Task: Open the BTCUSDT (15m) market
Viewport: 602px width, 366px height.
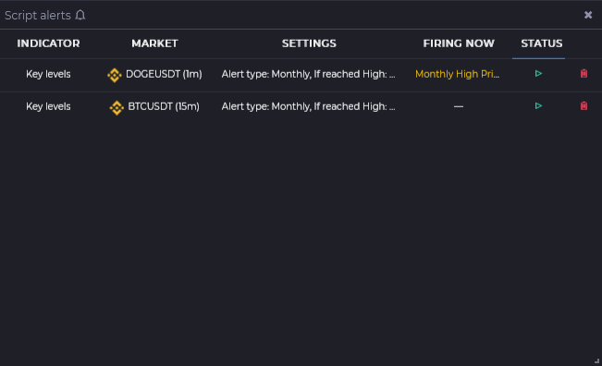Action: point(164,106)
